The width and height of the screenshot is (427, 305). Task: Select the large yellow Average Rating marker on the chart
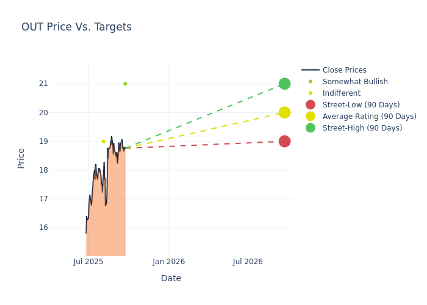(x=284, y=113)
